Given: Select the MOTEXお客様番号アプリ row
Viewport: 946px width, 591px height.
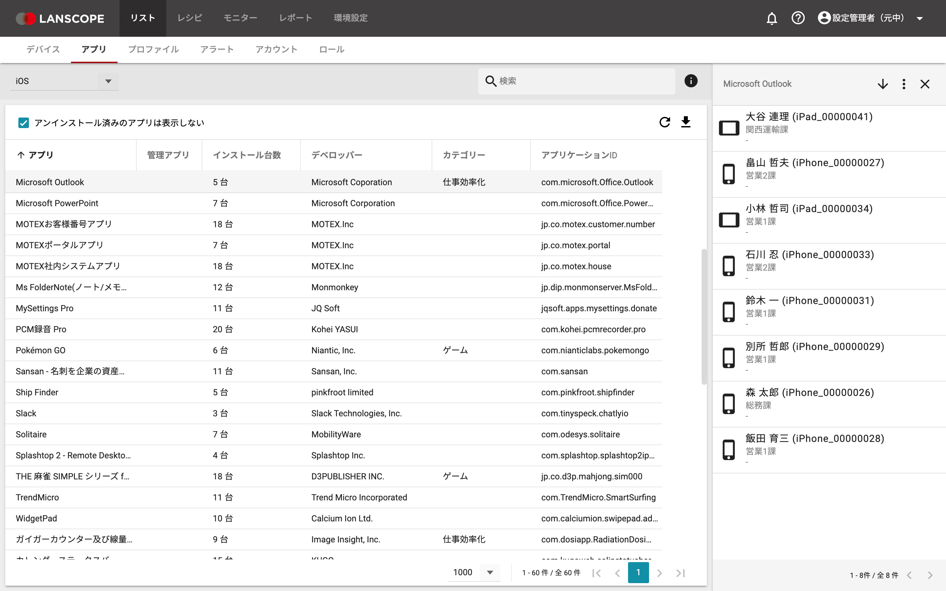Looking at the screenshot, I should point(333,224).
